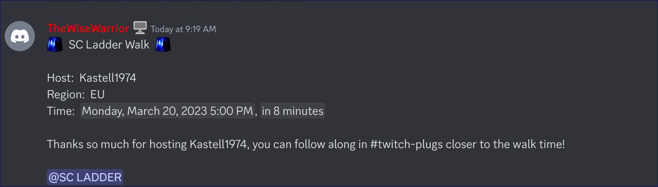Click TheWiseWarrior's Discord avatar

[20, 36]
